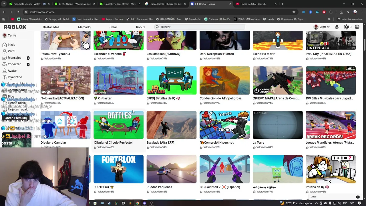
Task: Open the Blog link in sidebar
Action: [x=11, y=96]
